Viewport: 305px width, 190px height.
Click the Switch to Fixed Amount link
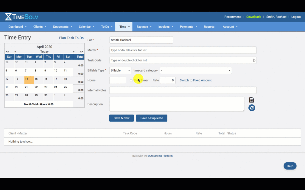point(195,80)
